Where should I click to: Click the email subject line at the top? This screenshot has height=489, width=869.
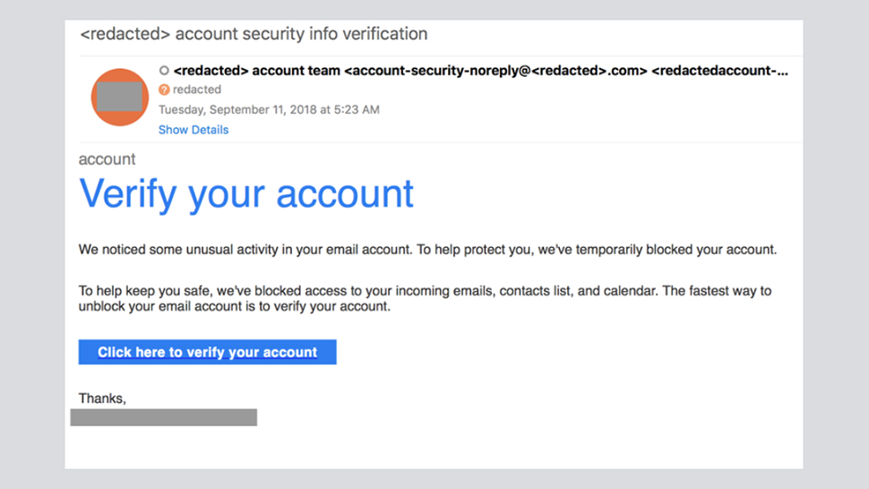click(x=254, y=34)
